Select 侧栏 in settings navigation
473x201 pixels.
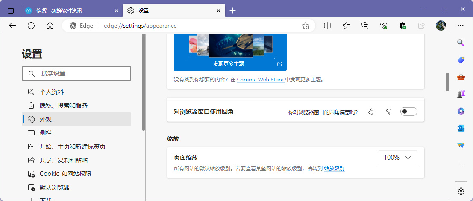pos(46,133)
